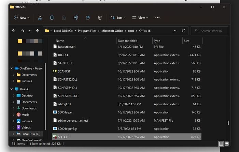Click Program Files in breadcrumb path
Screen dimensions: 239x152
coord(87,31)
